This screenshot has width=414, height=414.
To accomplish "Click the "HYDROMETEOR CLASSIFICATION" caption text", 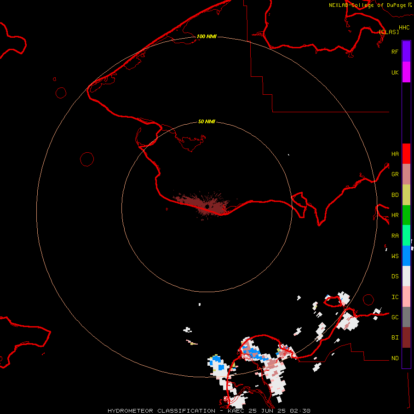I will 161,411.
